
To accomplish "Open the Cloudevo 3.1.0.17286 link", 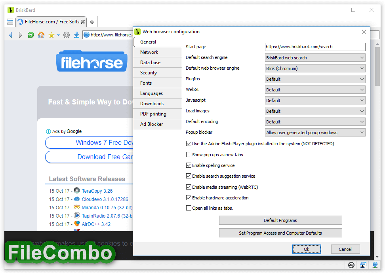I will point(105,199).
